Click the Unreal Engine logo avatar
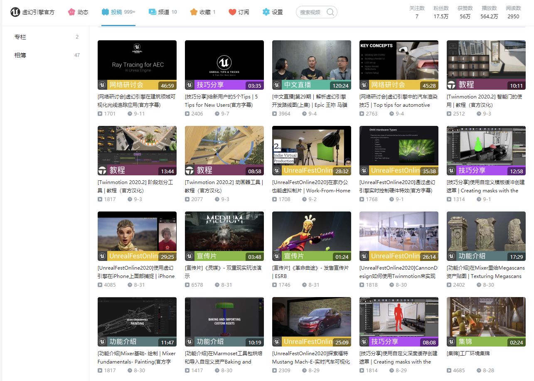This screenshot has height=381, width=534. pos(15,12)
